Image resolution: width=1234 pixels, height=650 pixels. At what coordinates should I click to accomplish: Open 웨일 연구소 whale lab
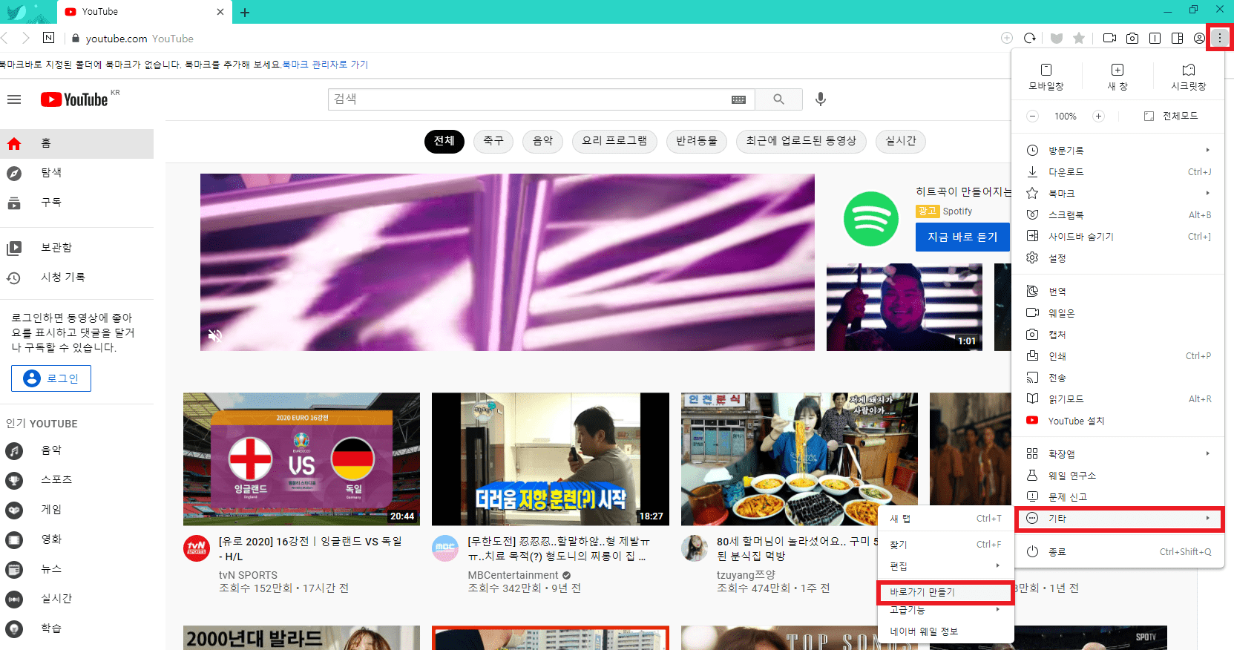(x=1118, y=476)
